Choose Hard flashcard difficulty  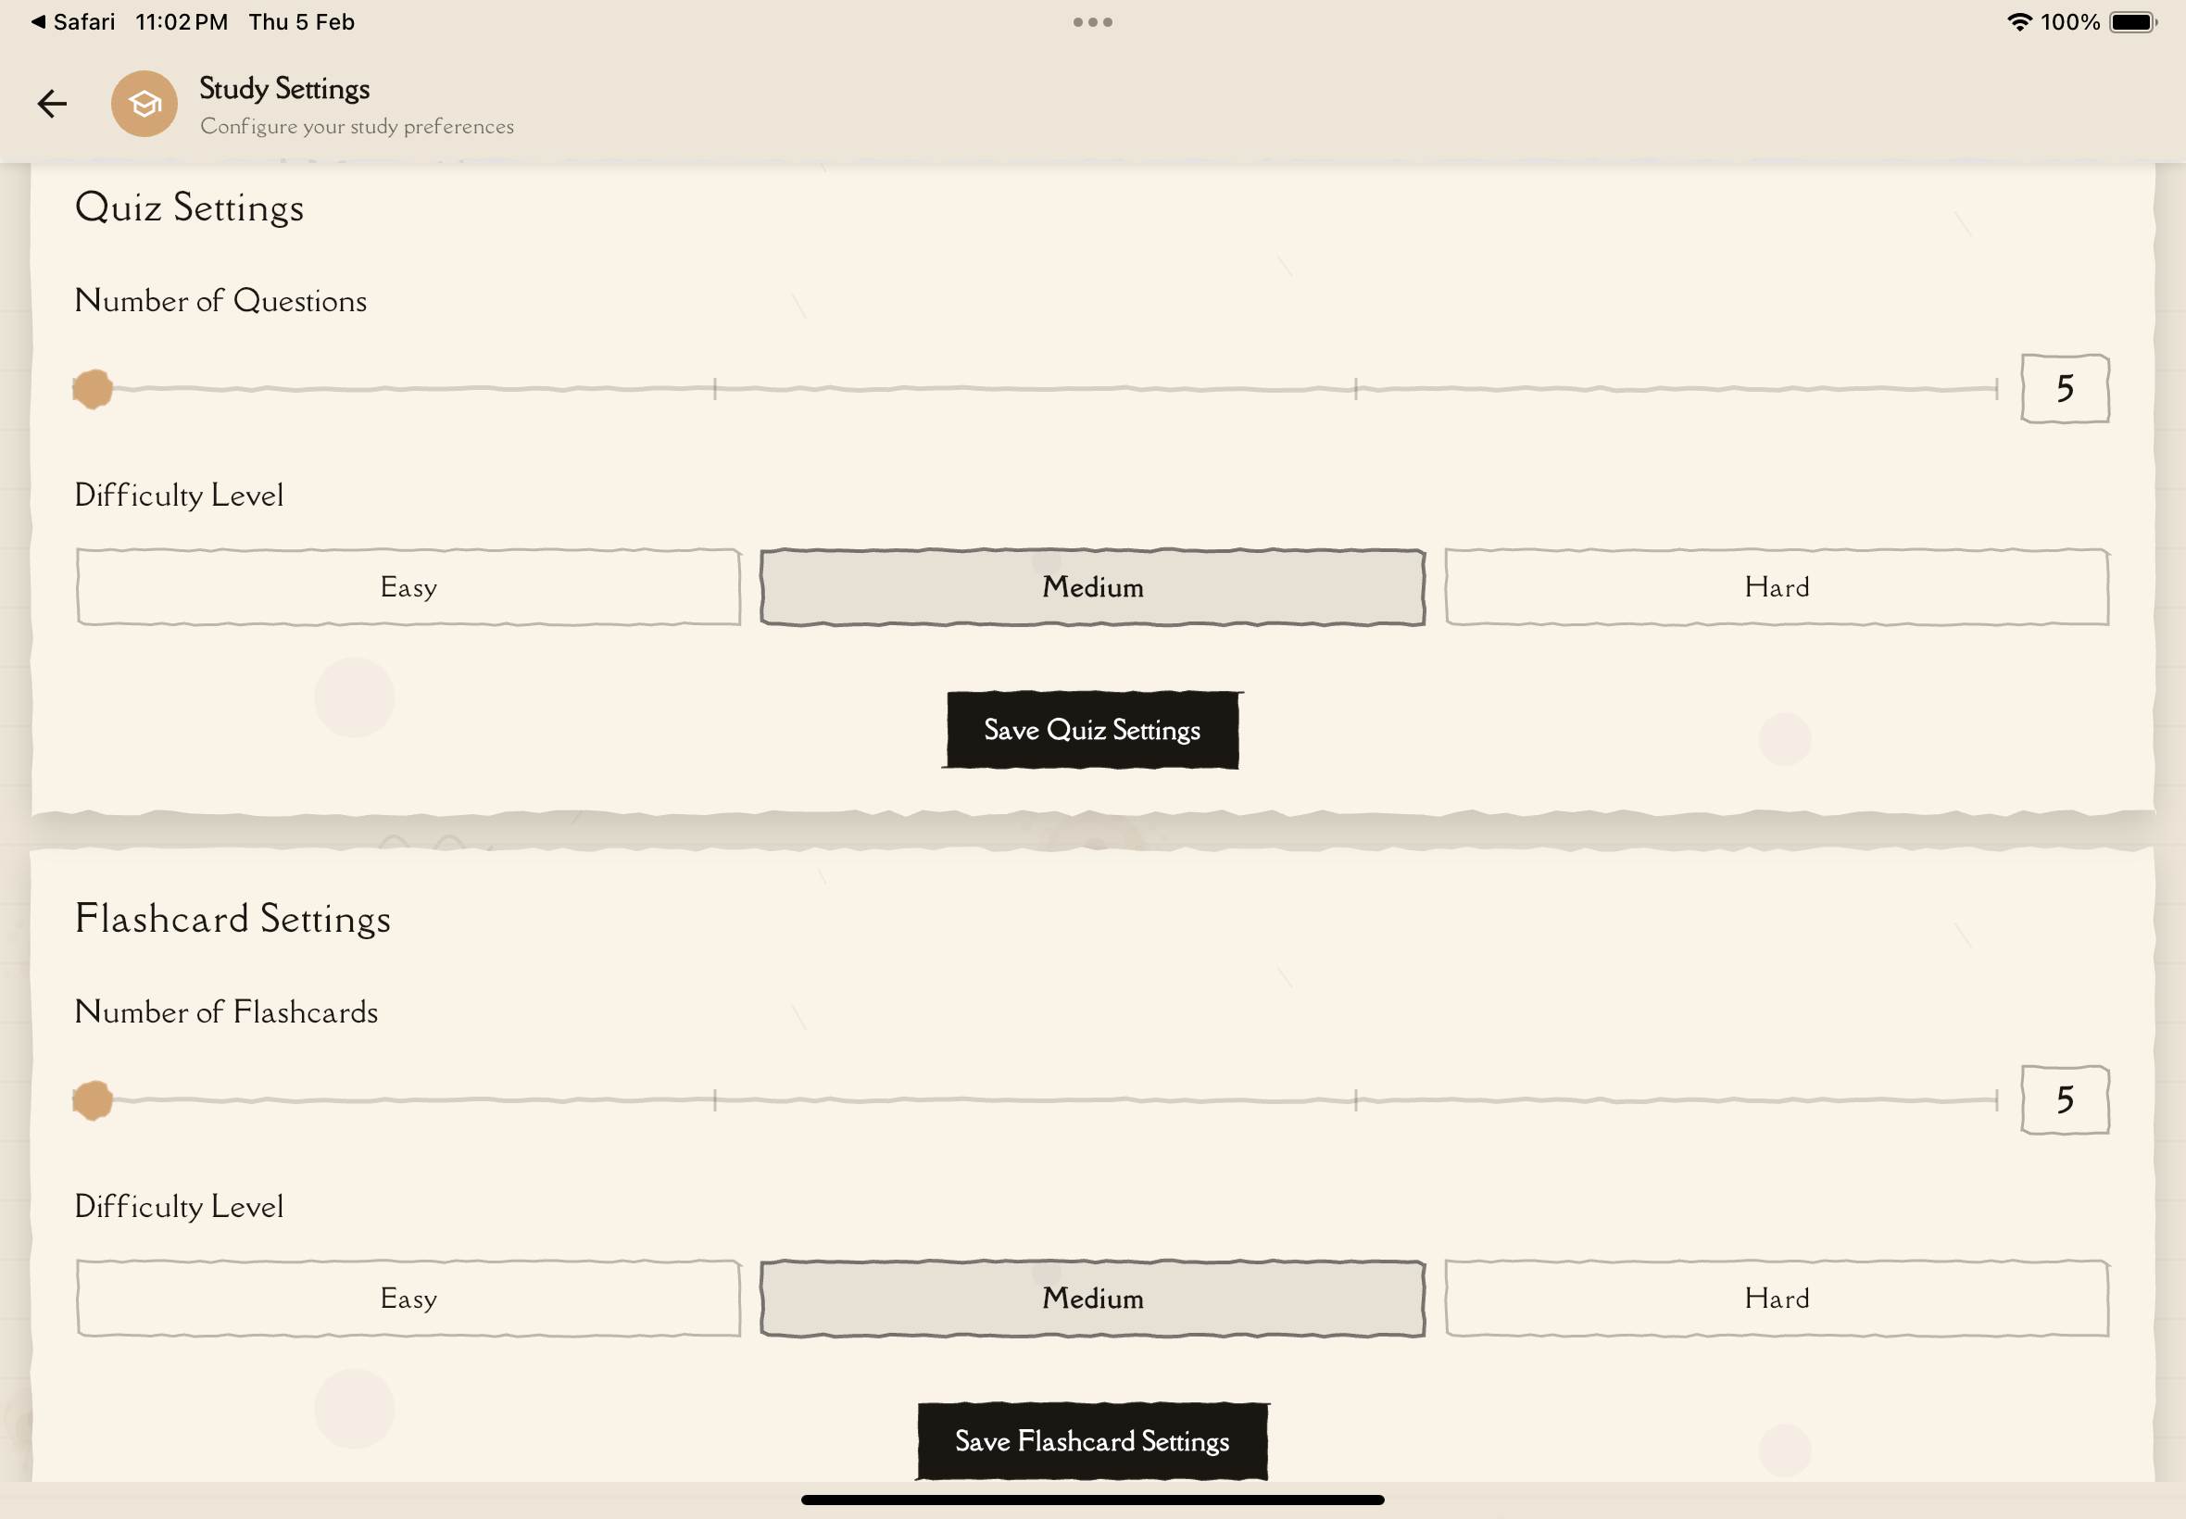coord(1776,1299)
